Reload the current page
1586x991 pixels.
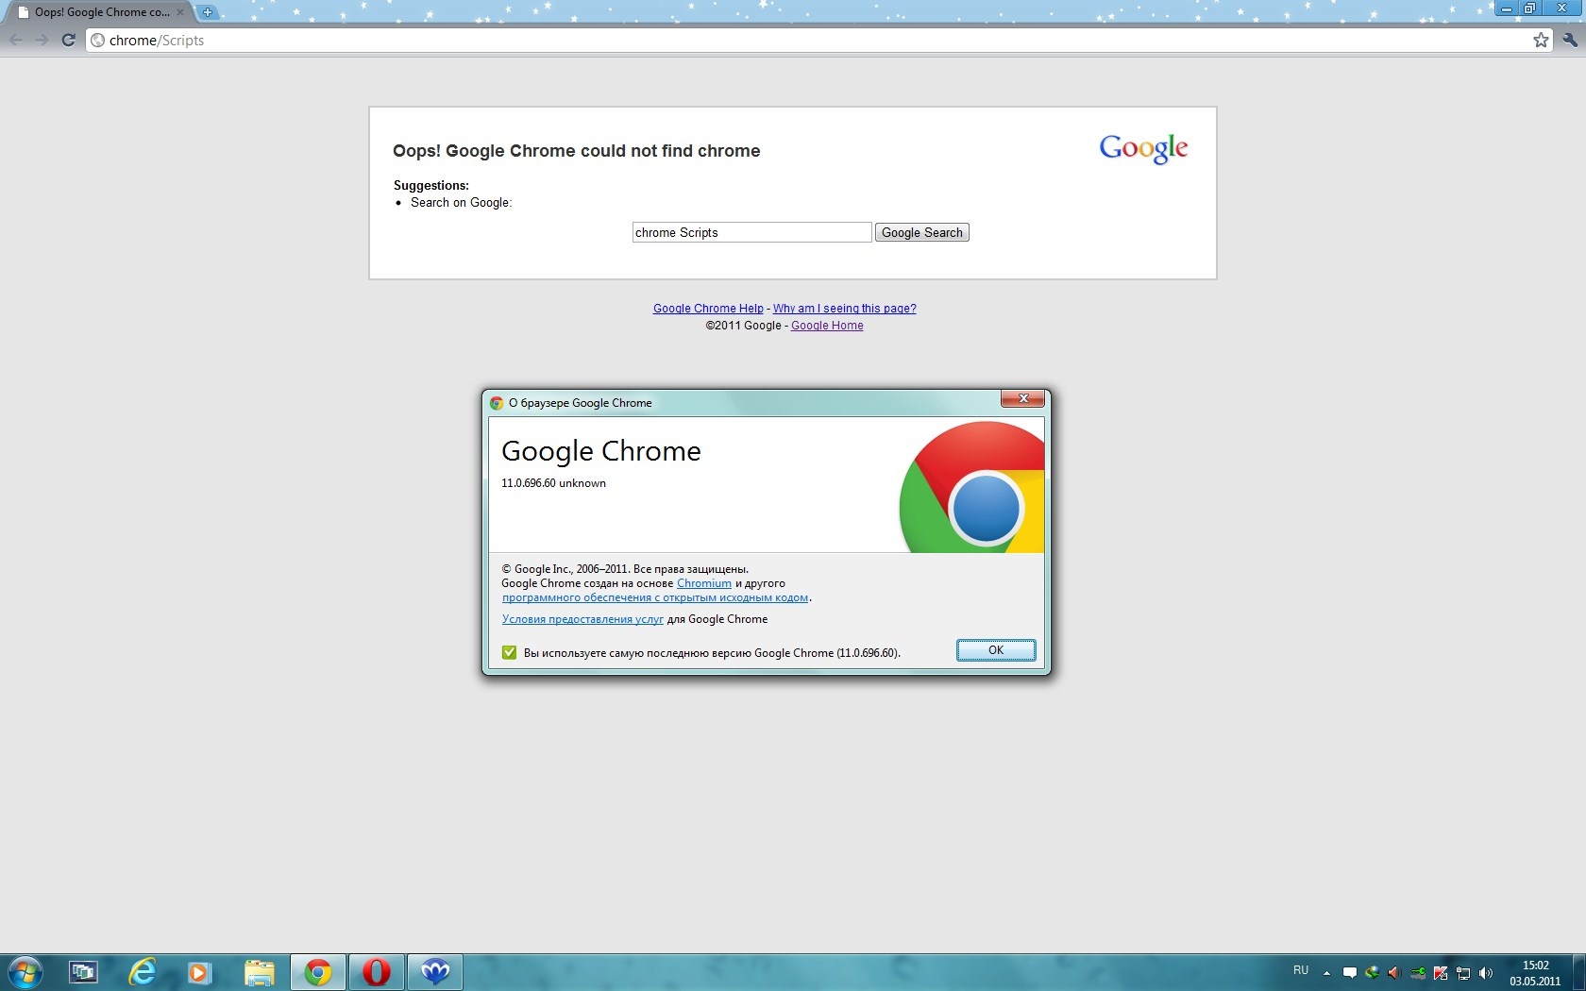[x=68, y=40]
